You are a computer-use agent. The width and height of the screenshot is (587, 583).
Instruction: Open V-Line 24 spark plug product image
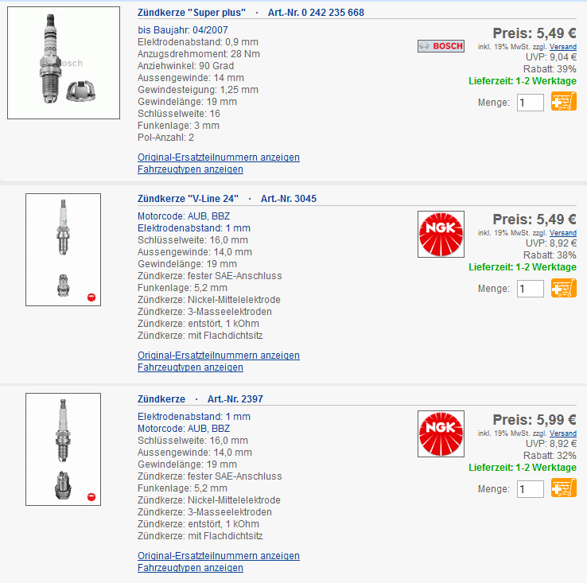pos(64,250)
